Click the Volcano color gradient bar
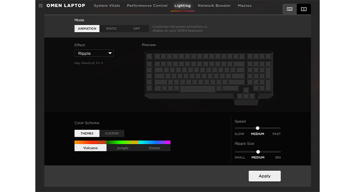Viewport: 355px width, 192px height. tap(90, 142)
